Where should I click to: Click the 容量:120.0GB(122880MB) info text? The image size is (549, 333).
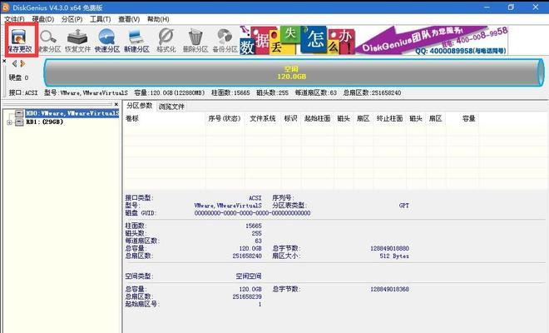coord(170,93)
